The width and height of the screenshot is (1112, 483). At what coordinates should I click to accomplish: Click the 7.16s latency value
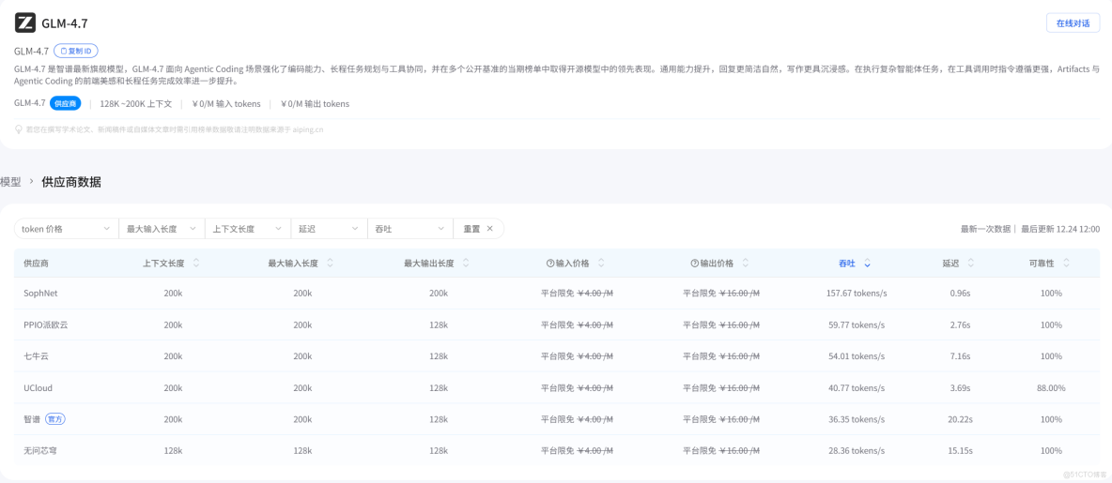(960, 356)
